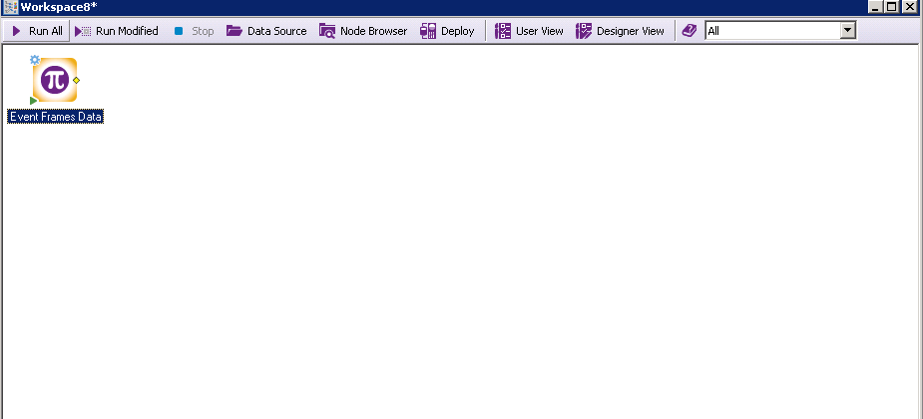Viewport: 923px width, 419px height.
Task: Click the yellow output port diamond on the node
Action: click(x=77, y=80)
